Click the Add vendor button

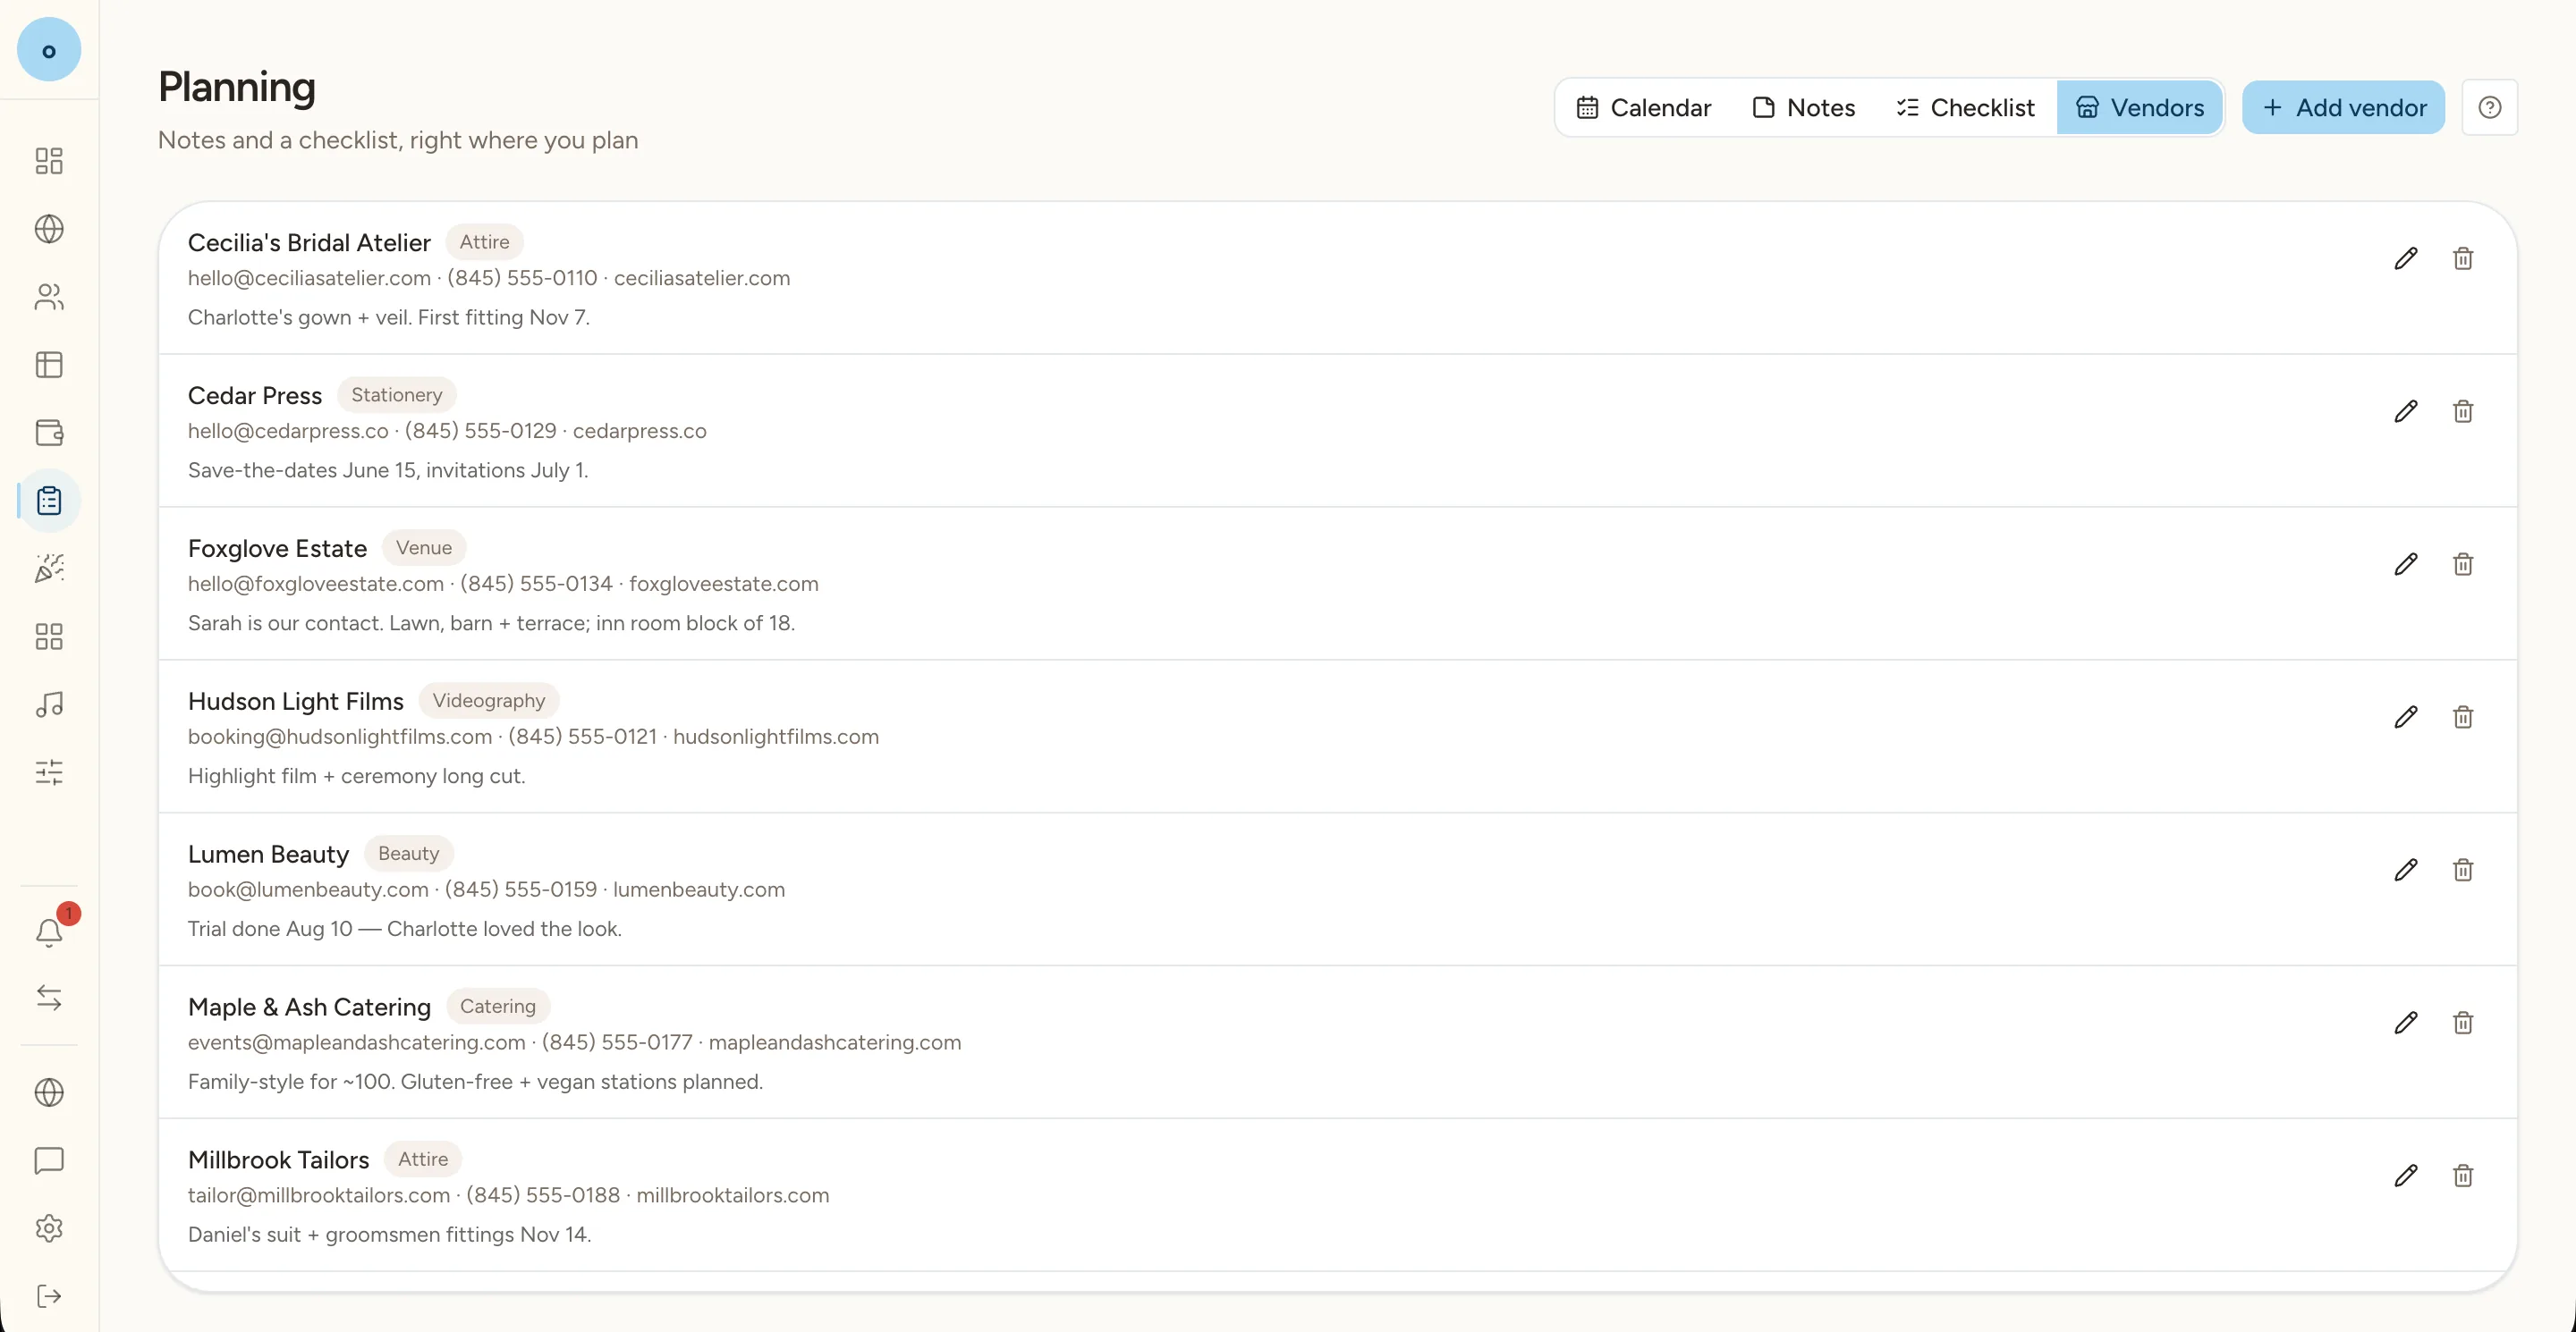2343,108
